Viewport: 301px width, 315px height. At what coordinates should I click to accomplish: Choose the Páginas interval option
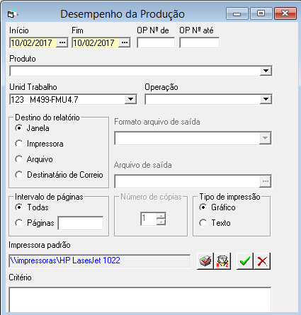tap(18, 223)
